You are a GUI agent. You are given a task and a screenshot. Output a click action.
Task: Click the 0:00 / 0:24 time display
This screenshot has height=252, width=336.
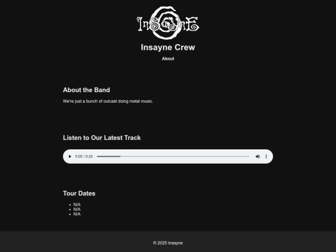84,156
